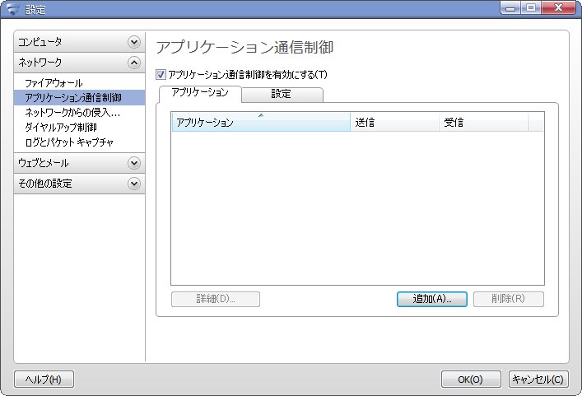The width and height of the screenshot is (582, 396).
Task: Minimize the 設定 window
Action: 510,7
